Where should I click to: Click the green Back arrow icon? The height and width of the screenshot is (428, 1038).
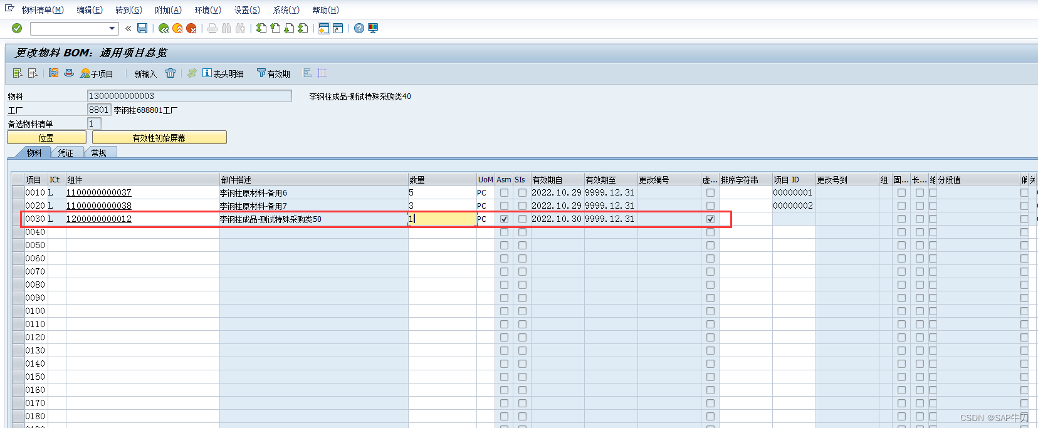[164, 28]
